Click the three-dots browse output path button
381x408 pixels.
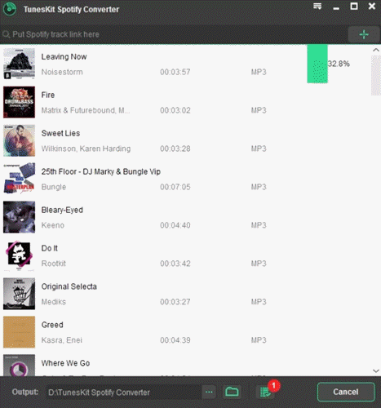point(209,392)
